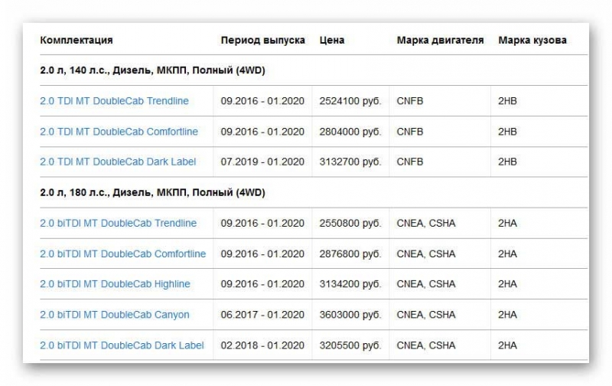Click the Период выпуска column header

click(x=262, y=41)
